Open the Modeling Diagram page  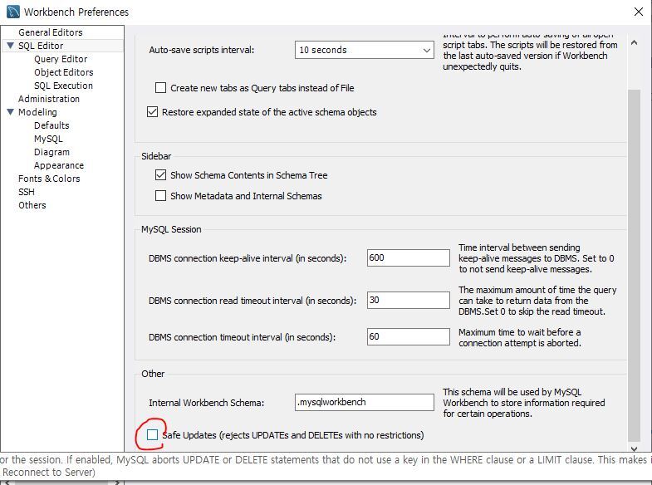click(x=51, y=152)
